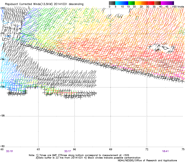Image resolution: width=185 pixels, height=162 pixels.
Task: Select the brown 35-40 knots legend color
Action: tap(157, 3)
